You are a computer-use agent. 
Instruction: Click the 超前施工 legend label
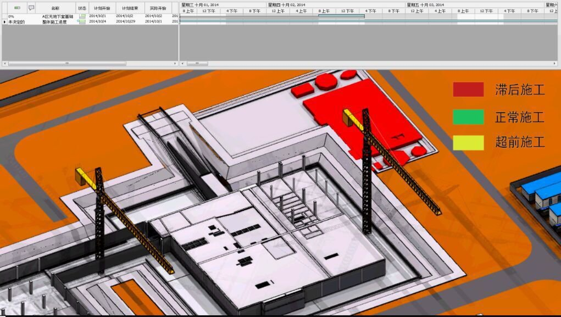tap(520, 142)
